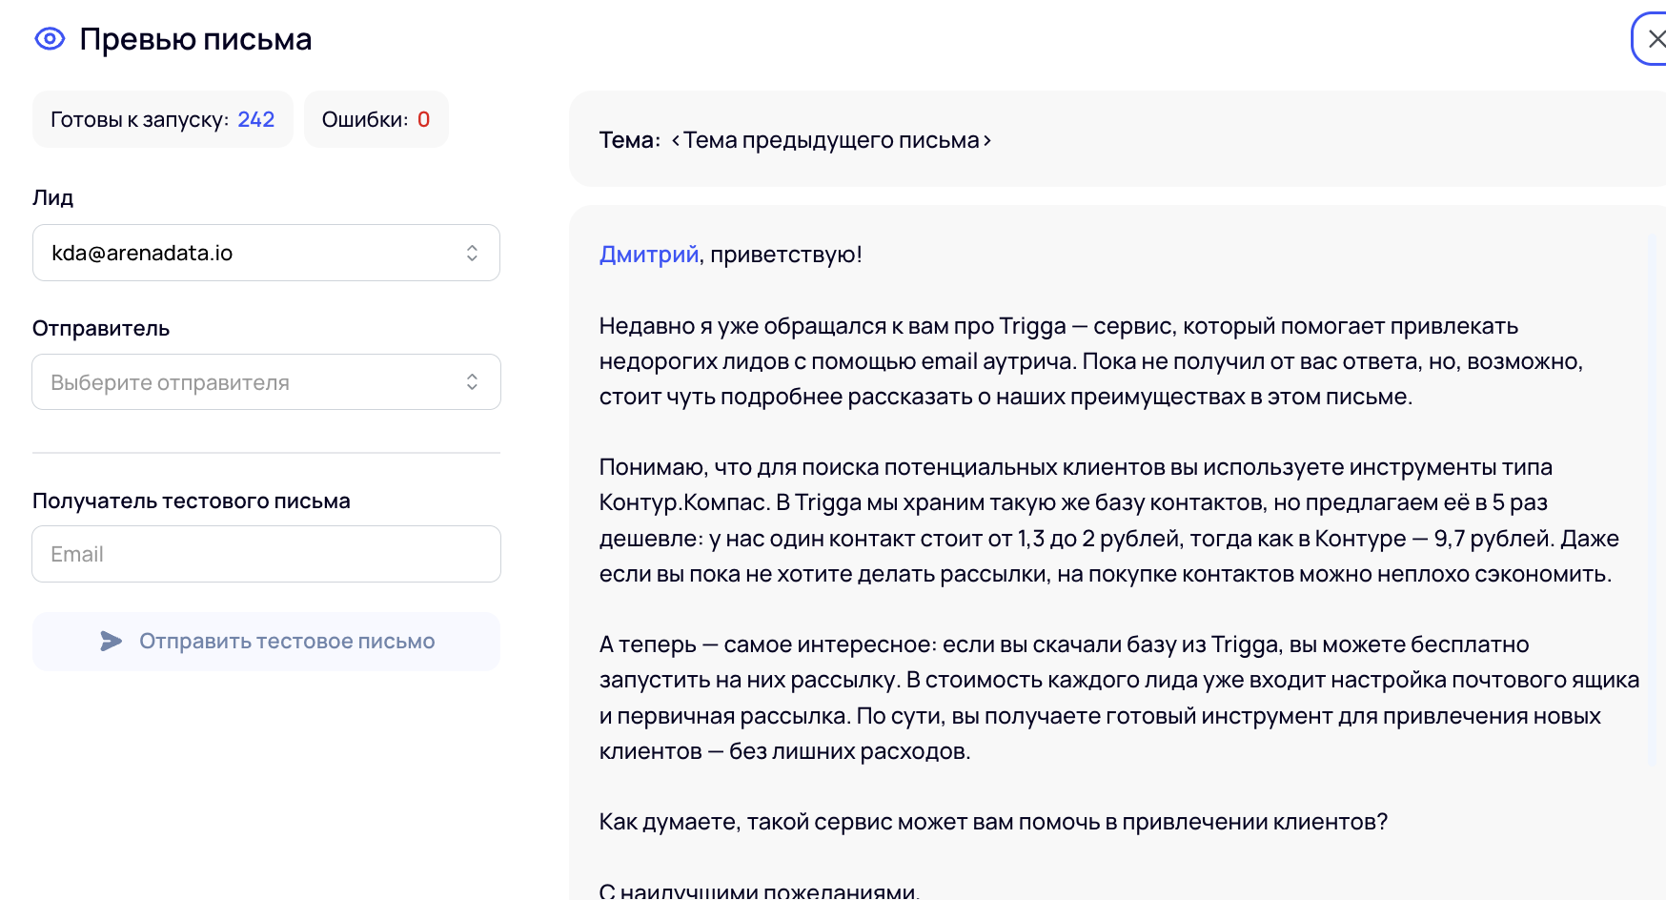The image size is (1666, 900).
Task: Click the Отправитель field label
Action: click(101, 328)
